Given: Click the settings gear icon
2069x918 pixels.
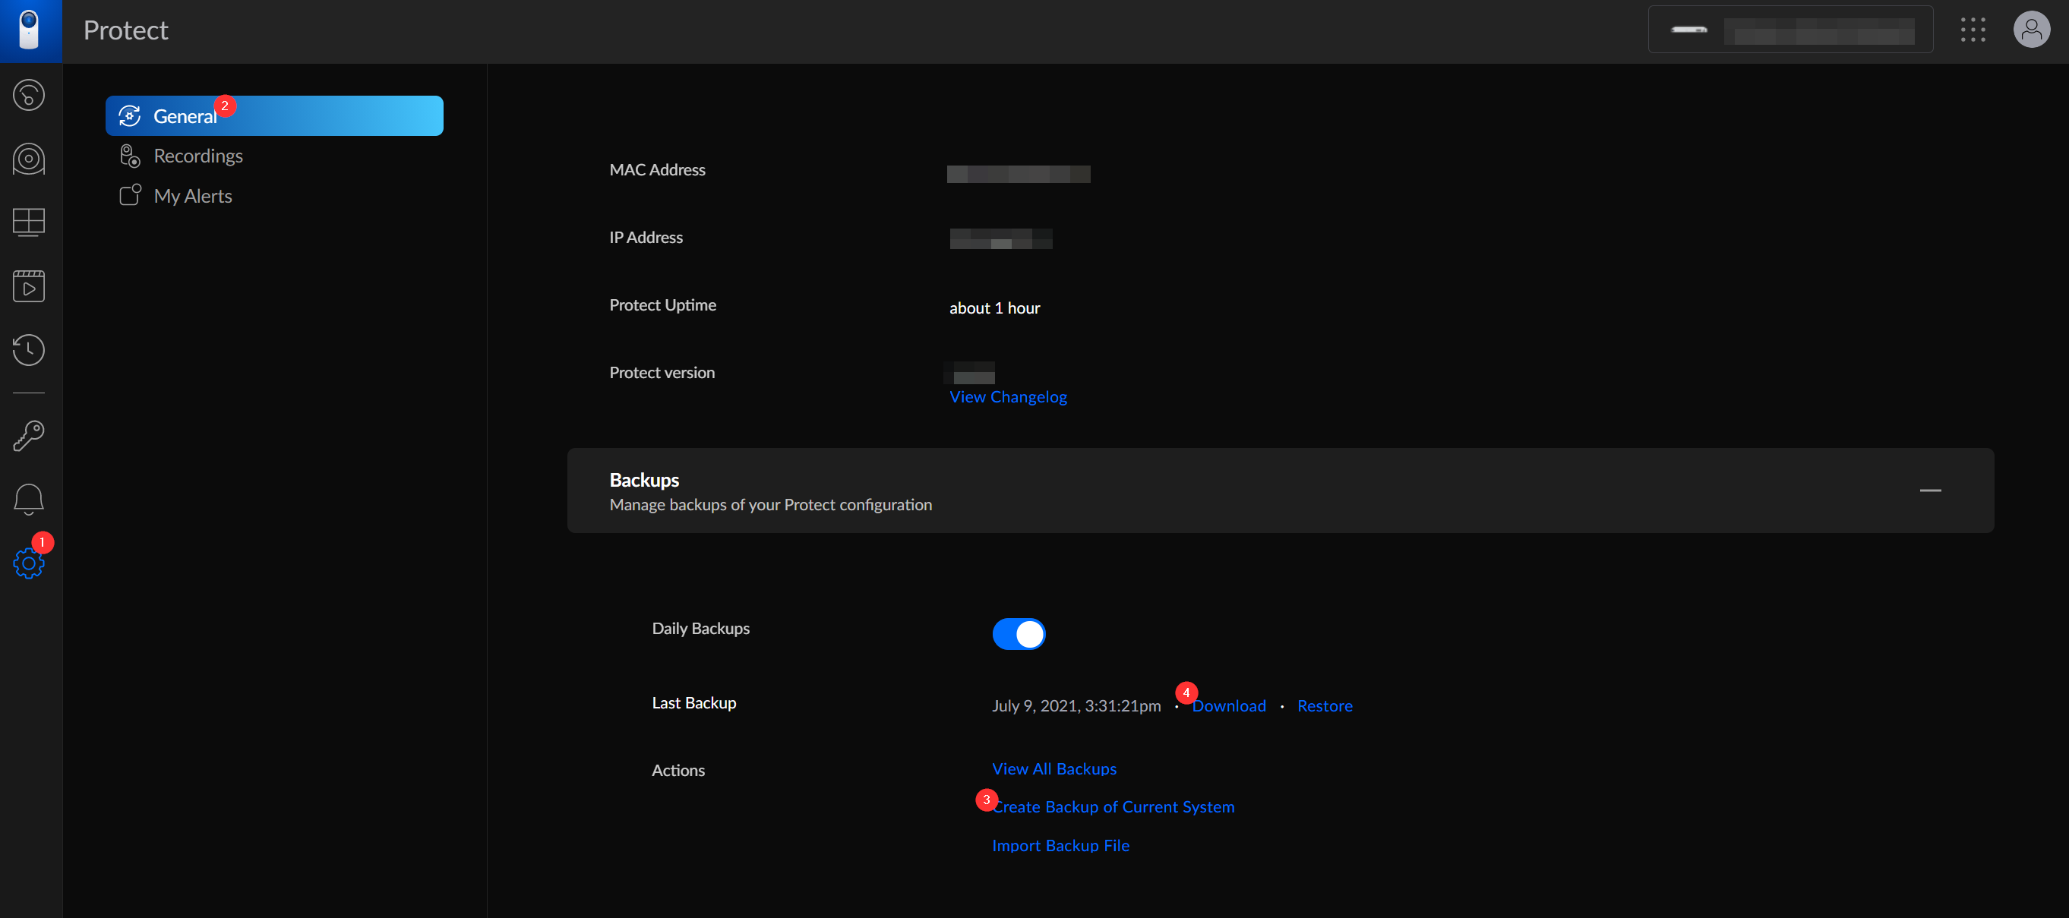Looking at the screenshot, I should coord(29,563).
